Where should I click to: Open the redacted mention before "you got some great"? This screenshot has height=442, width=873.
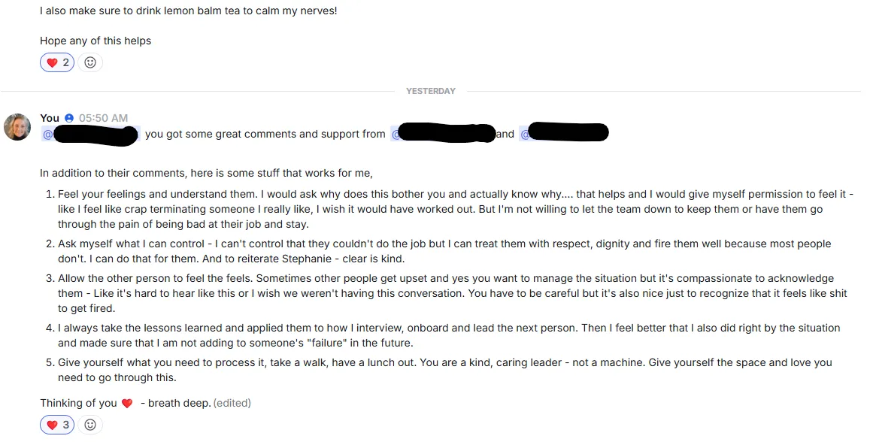pyautogui.click(x=91, y=134)
